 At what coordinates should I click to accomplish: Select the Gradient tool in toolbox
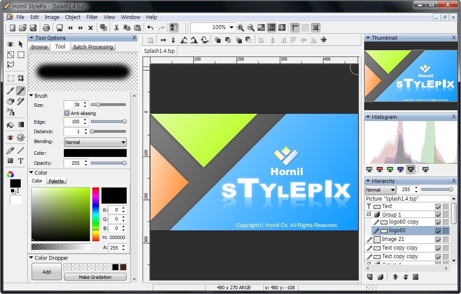(21, 125)
